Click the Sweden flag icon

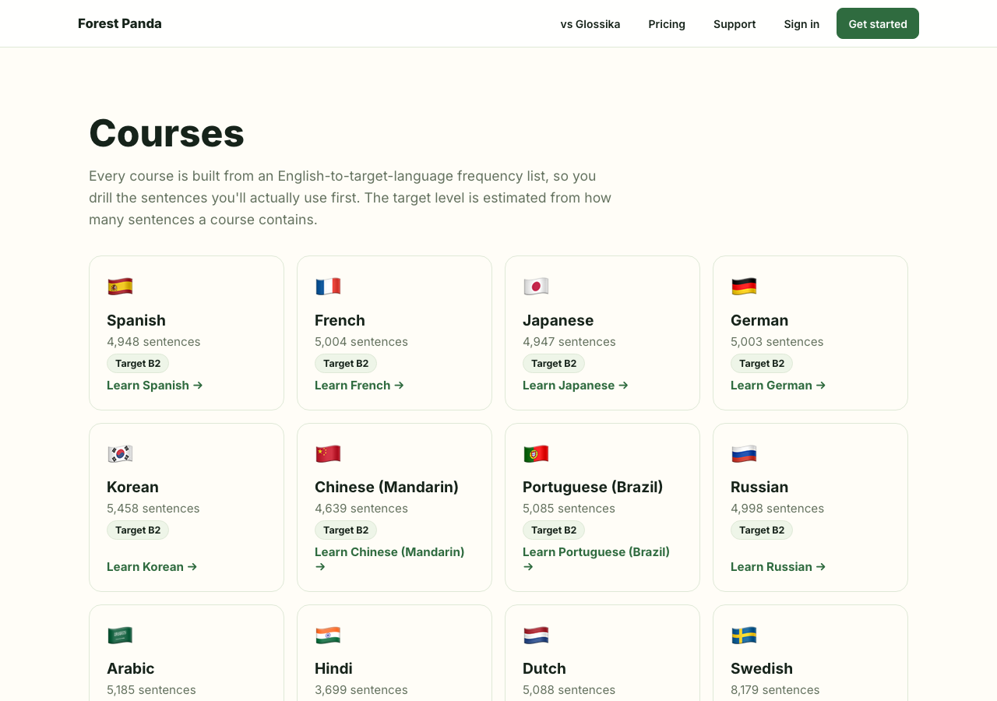tap(744, 636)
